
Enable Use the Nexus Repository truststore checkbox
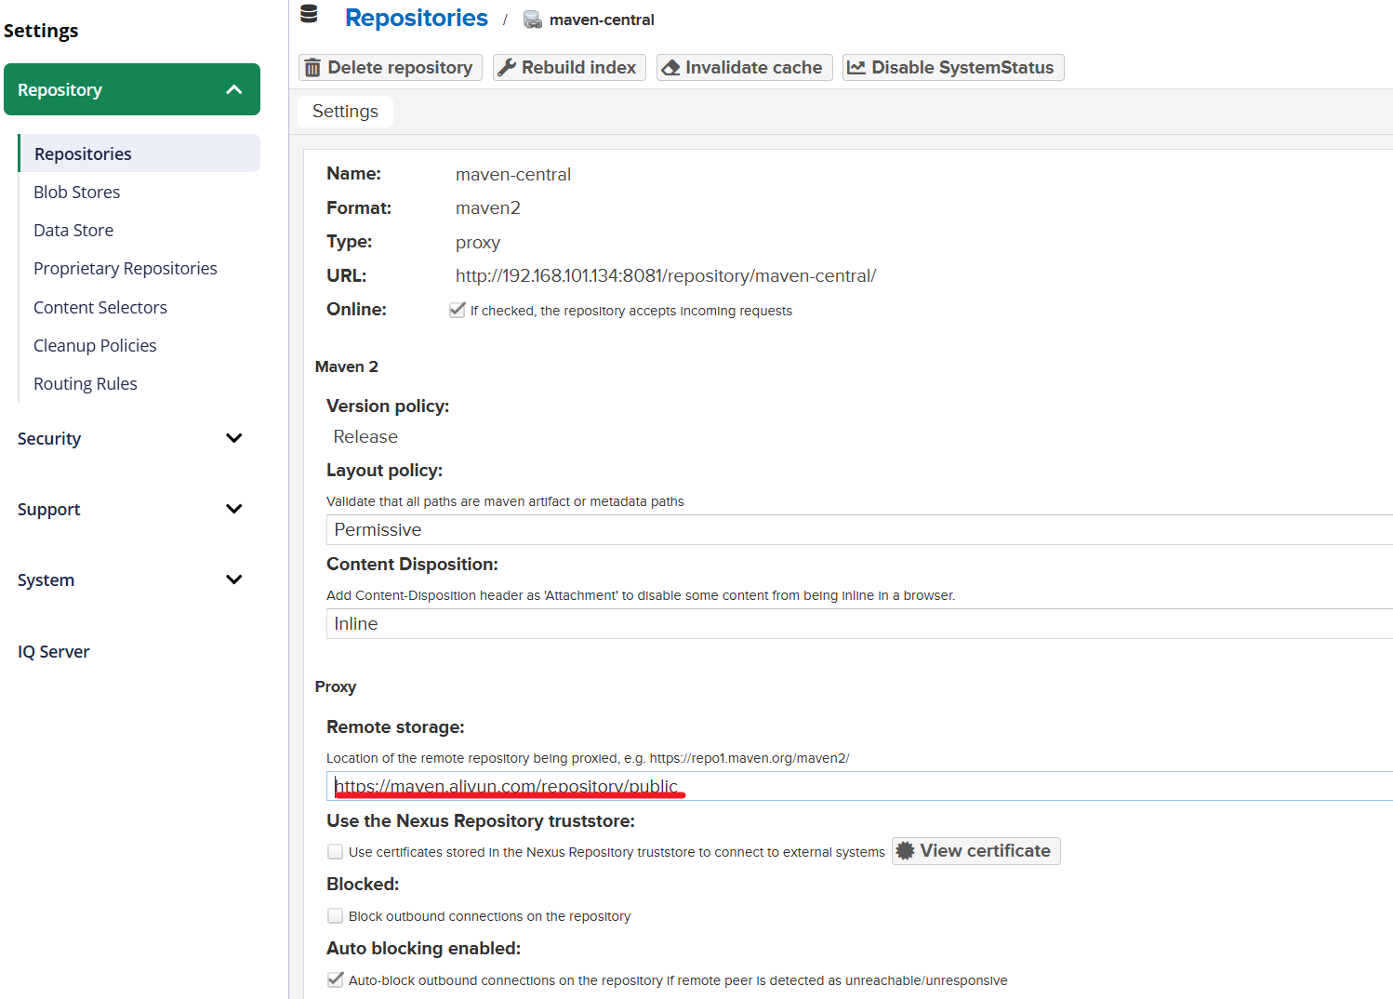(336, 852)
